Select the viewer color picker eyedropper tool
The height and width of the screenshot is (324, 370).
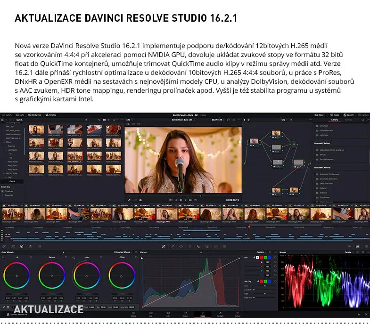[x=129, y=200]
